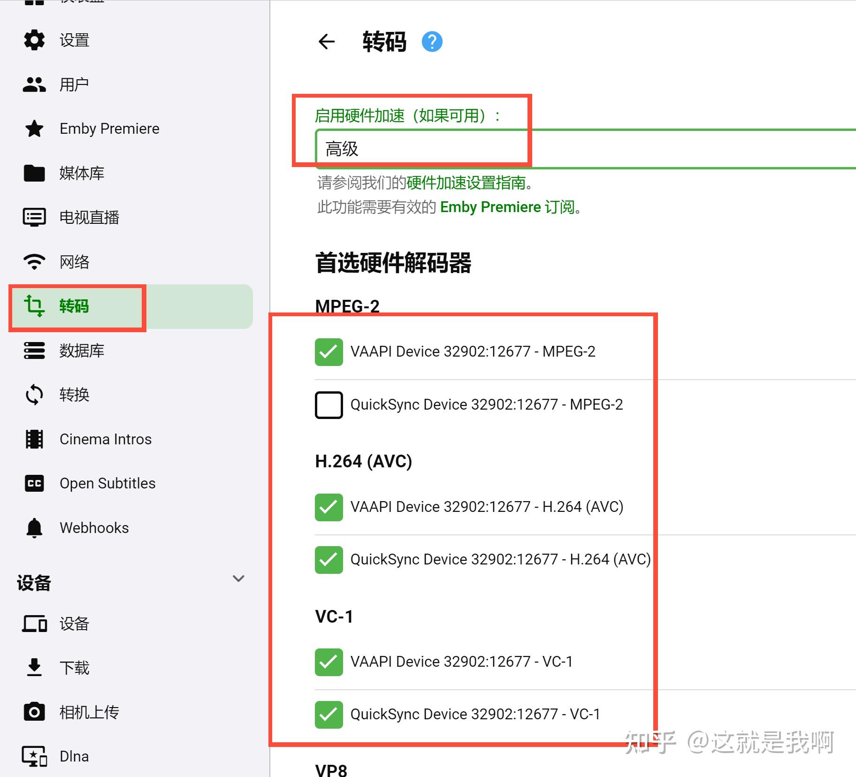The image size is (856, 777).
Task: Uncheck VAAPI Device 32902:12677 - MPEG-2
Action: click(329, 351)
